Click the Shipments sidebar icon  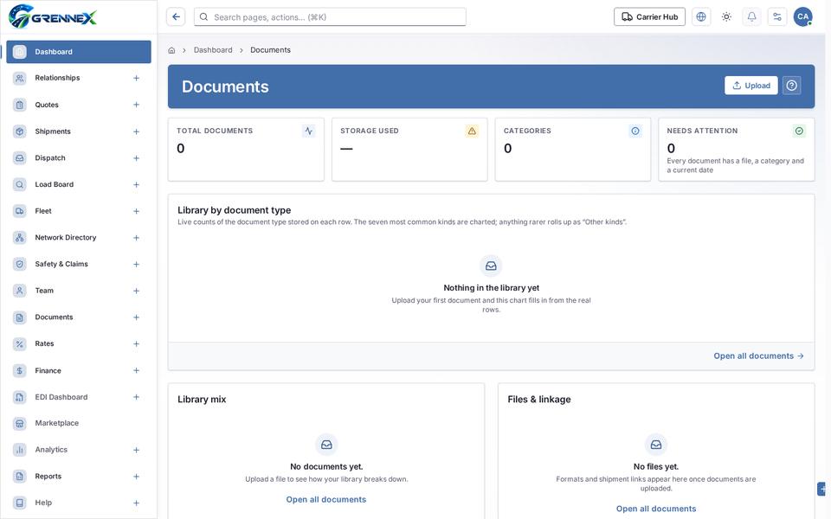pyautogui.click(x=20, y=131)
